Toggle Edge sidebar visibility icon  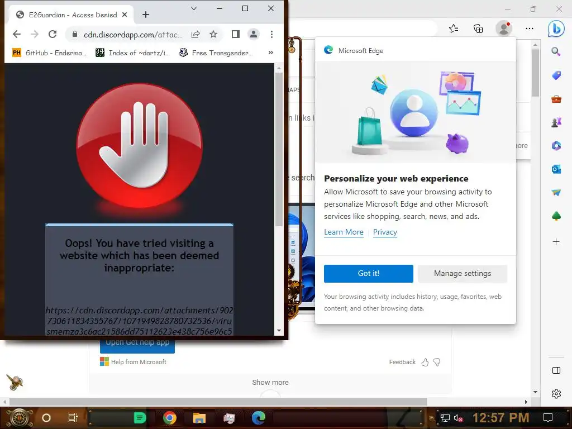pos(556,371)
